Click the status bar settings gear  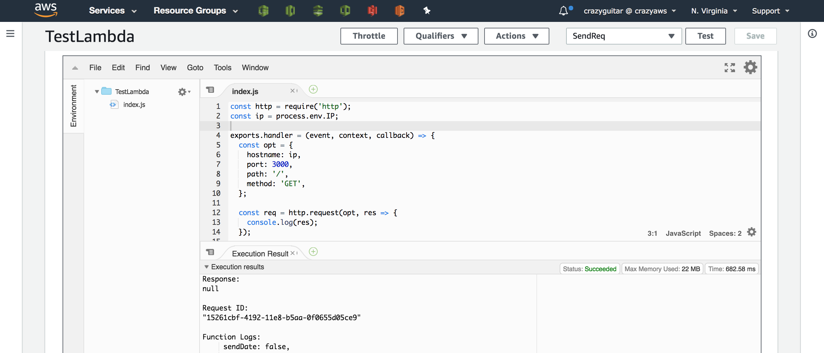751,232
